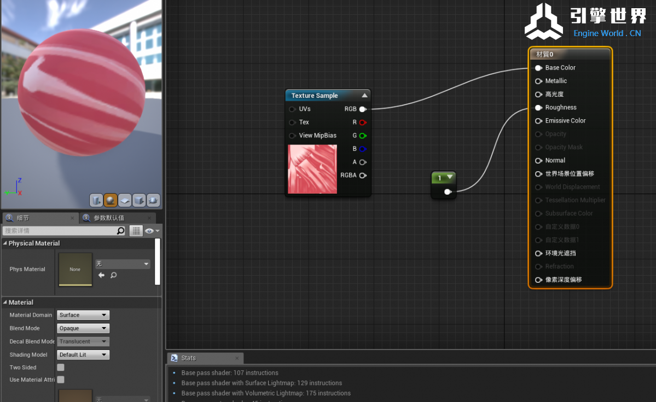Click the UVs input pin on Texture Sample
Viewport: 656px width, 402px height.
(x=293, y=109)
